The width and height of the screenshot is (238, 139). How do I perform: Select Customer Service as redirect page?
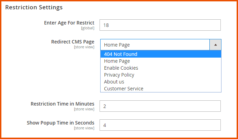pyautogui.click(x=124, y=89)
